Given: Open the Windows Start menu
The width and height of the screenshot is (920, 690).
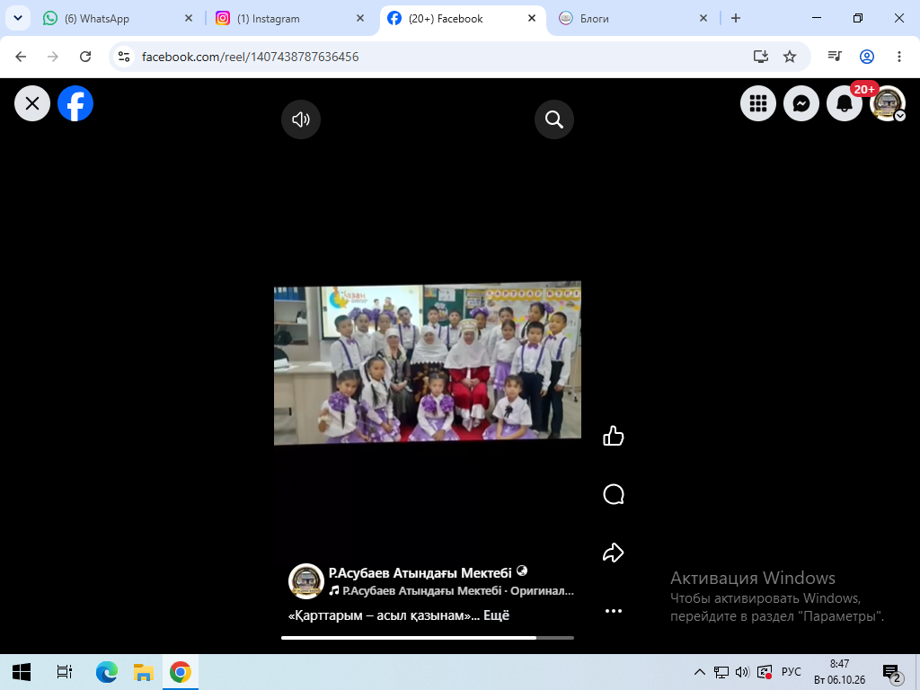Looking at the screenshot, I should 22,672.
